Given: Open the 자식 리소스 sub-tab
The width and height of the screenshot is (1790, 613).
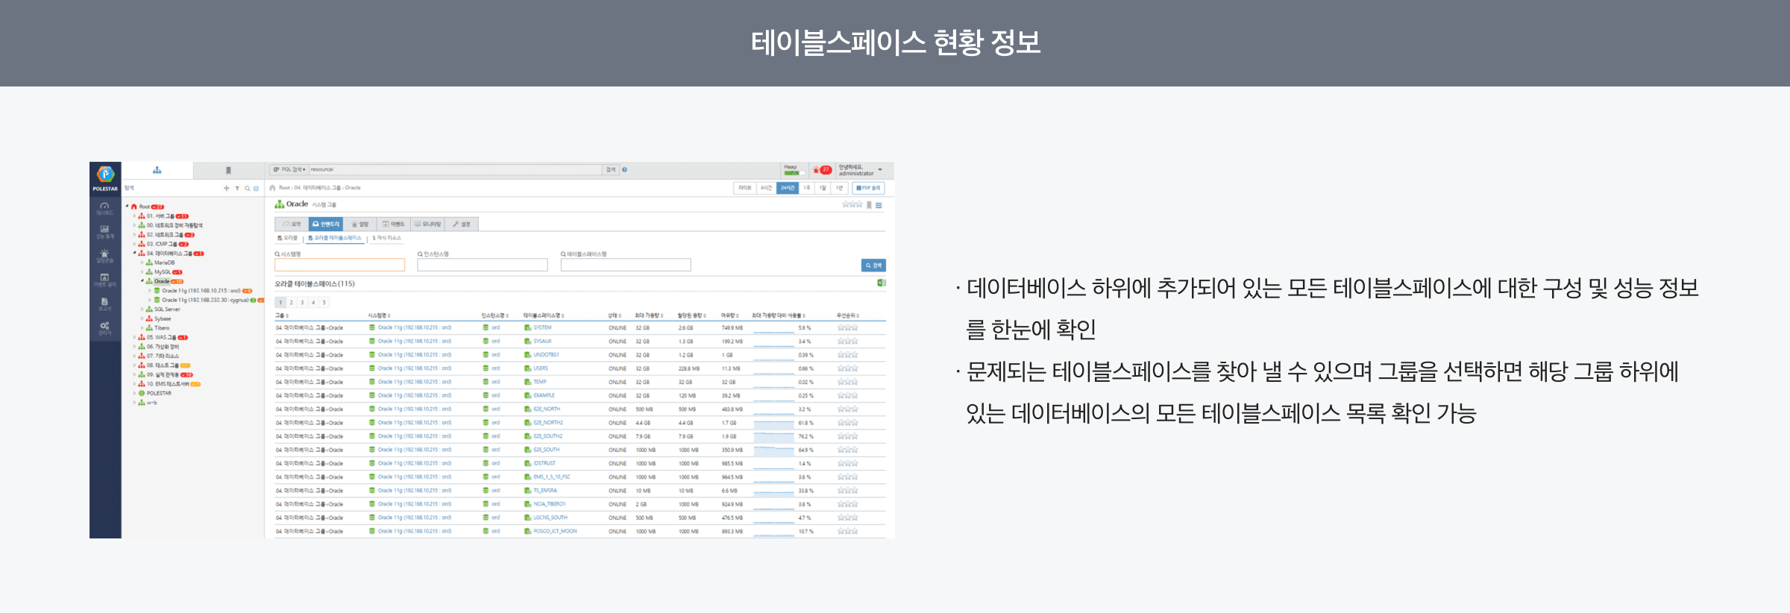Looking at the screenshot, I should (387, 238).
